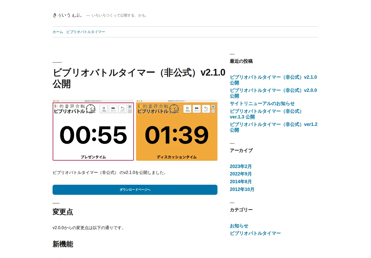Click settings gear in white プレゼンタイム screenshot
This screenshot has width=371, height=258.
[x=130, y=107]
